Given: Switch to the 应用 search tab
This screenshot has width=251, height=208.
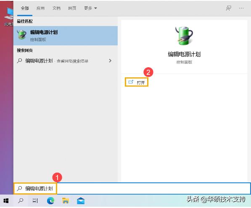Looking at the screenshot, I should (40, 8).
